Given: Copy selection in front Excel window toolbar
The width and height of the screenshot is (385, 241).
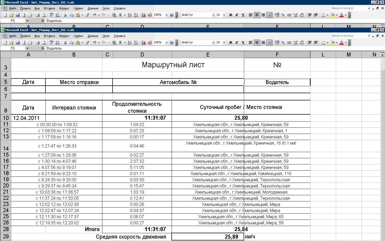Looking at the screenshot, I should point(71,43).
